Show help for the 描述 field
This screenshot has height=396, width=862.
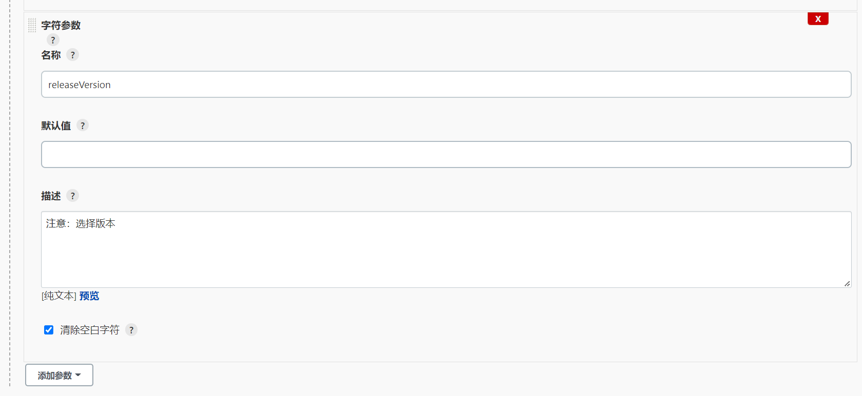click(73, 196)
